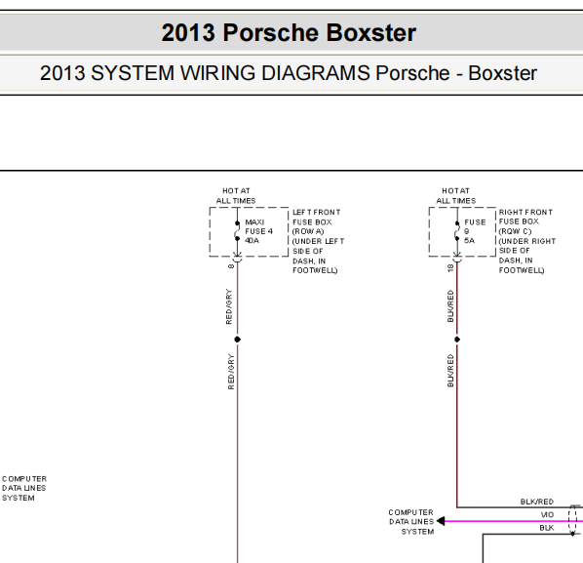This screenshot has width=583, height=563.
Task: Select the System Wiring Diagrams subtitle text
Action: point(289,73)
